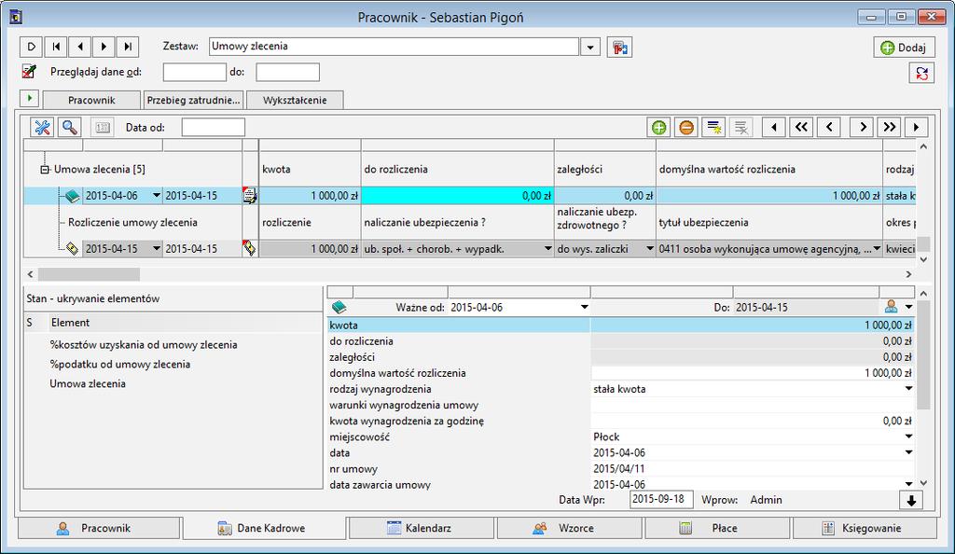Click the Data od input field
Viewport: 955px width, 554px height.
214,127
